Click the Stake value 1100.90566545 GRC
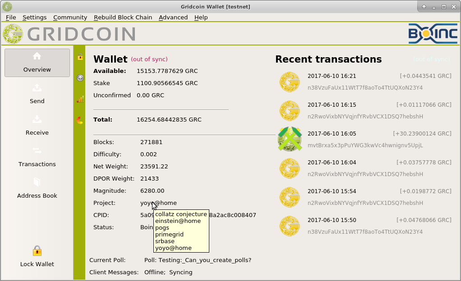461x281 pixels. (x=167, y=83)
